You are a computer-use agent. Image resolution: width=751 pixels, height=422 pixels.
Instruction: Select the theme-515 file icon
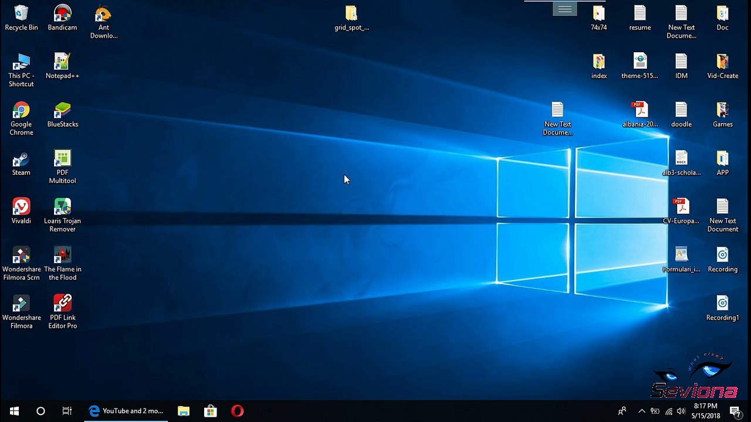pos(640,66)
